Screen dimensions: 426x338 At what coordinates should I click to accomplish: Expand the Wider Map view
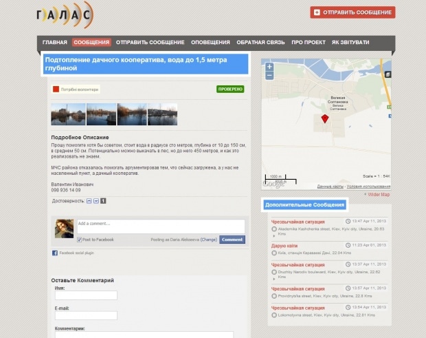pyautogui.click(x=377, y=195)
